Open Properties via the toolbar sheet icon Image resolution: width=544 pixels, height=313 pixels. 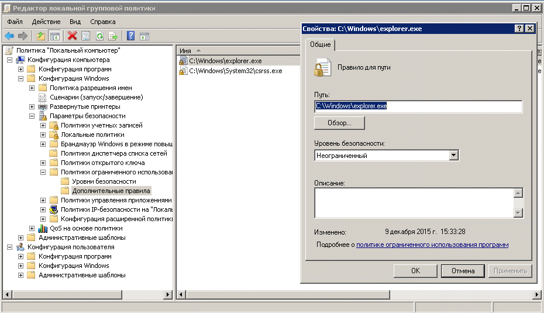click(x=85, y=36)
